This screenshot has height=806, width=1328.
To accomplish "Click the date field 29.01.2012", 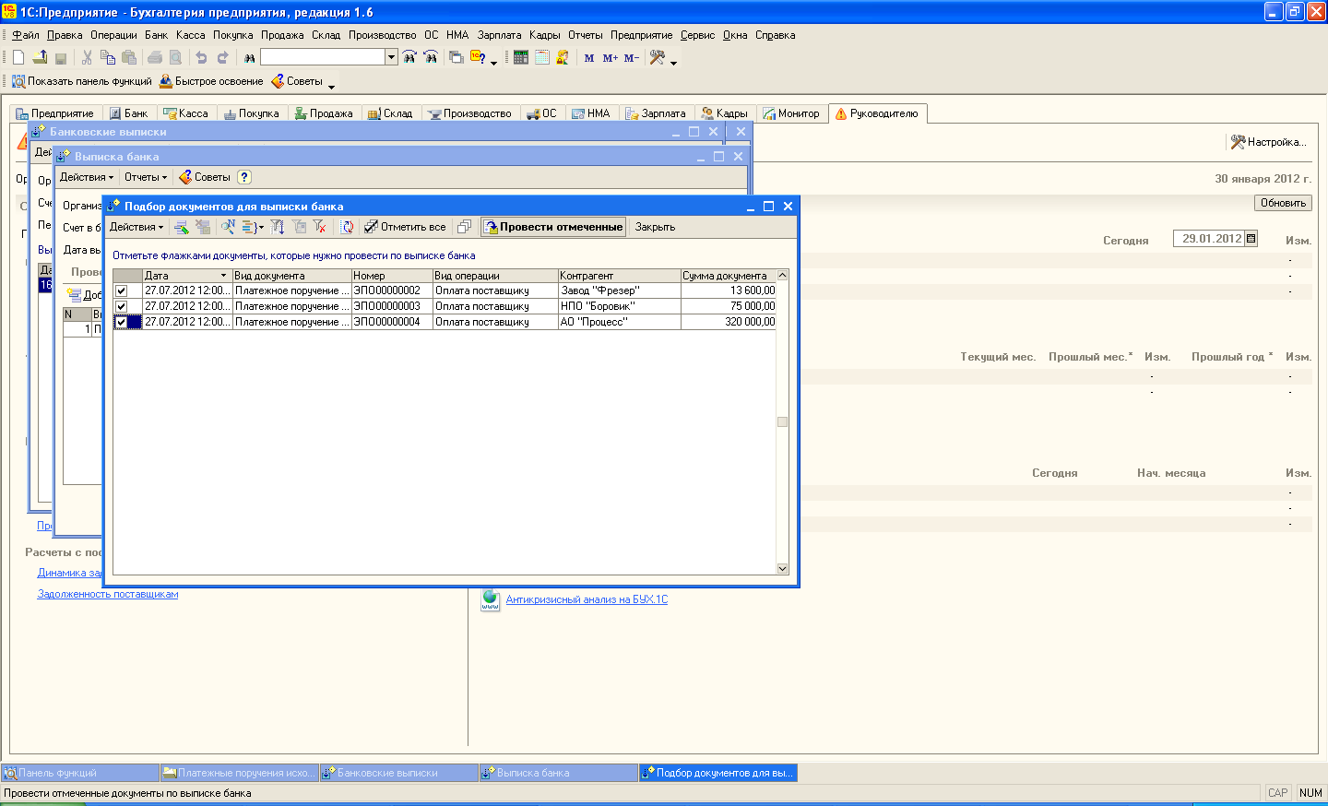I will (1209, 238).
